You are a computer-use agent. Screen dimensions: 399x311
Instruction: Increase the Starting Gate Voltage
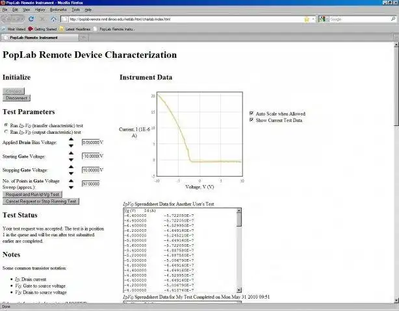click(x=71, y=153)
